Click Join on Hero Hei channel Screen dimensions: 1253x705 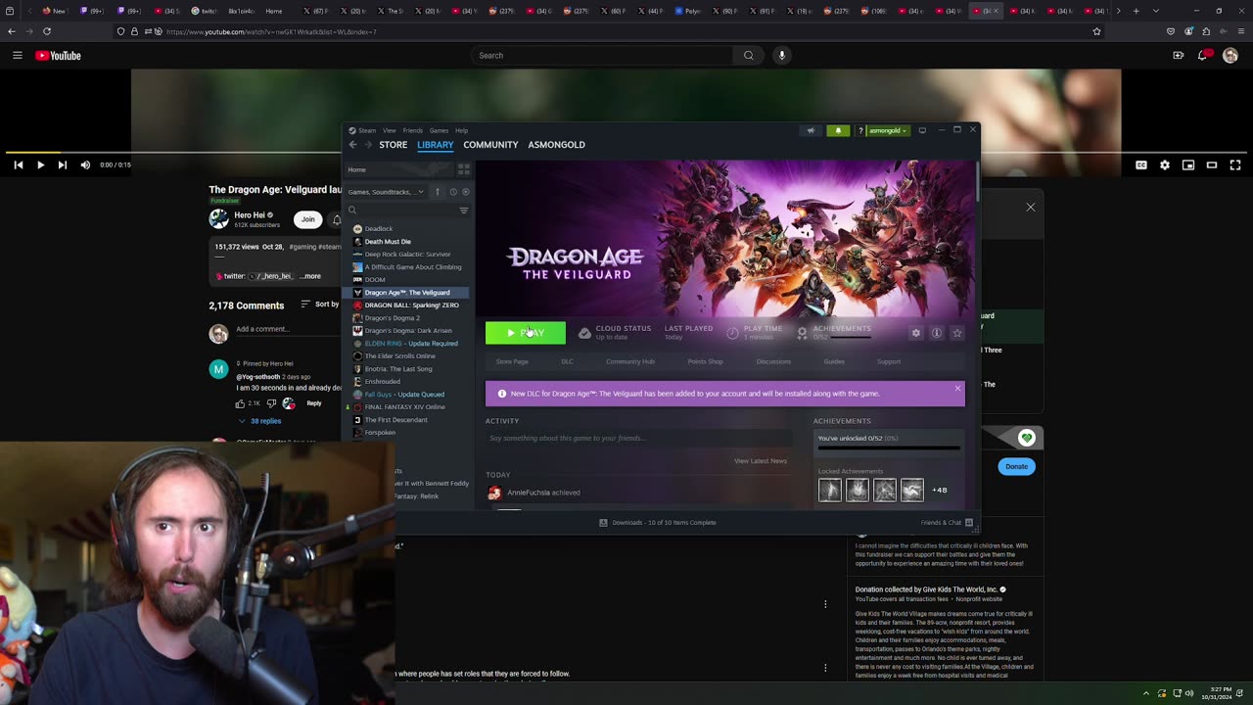308,219
